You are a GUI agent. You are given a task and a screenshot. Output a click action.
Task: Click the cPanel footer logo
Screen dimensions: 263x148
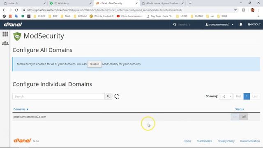click(x=22, y=141)
